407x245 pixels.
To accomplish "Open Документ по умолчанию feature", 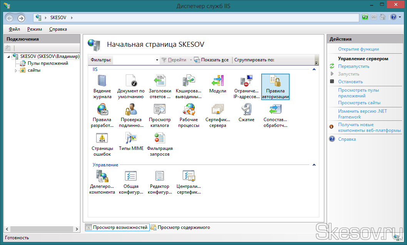I will point(131,87).
